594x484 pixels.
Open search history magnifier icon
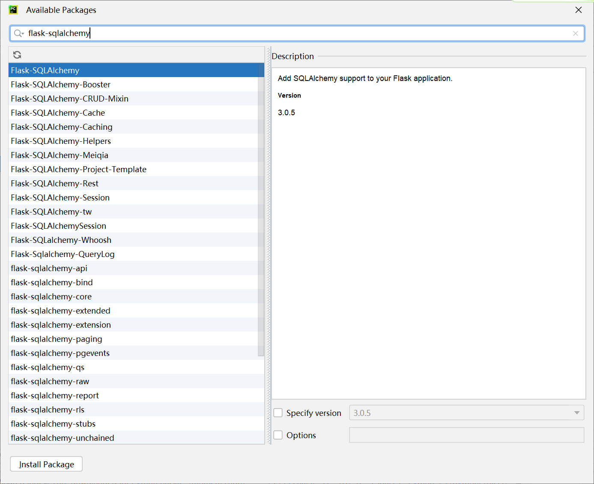point(19,33)
